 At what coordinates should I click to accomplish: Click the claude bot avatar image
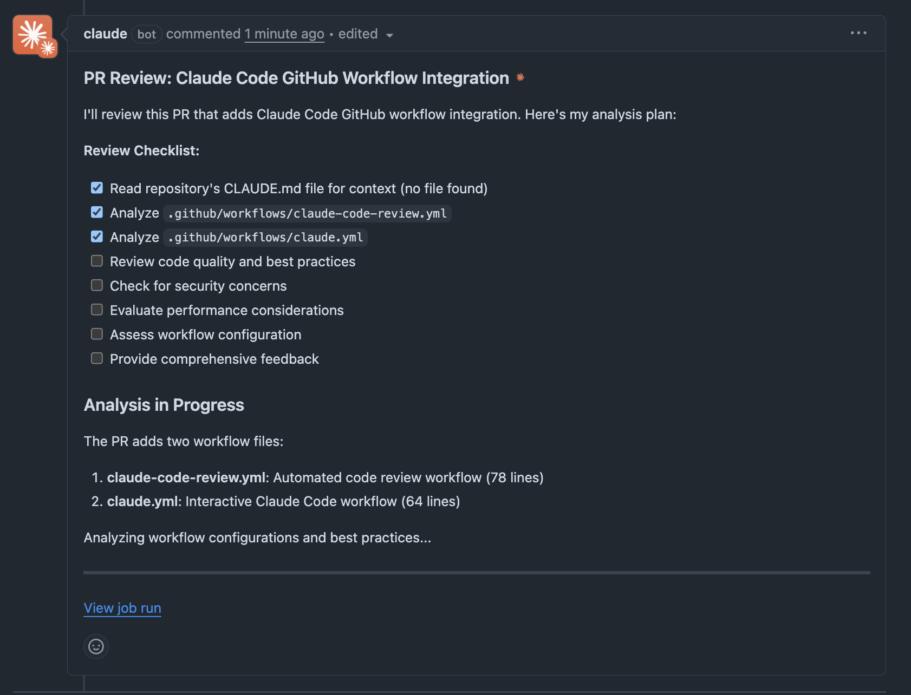34,35
